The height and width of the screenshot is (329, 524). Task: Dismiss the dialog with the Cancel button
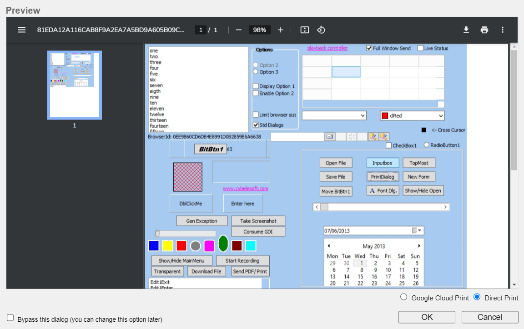pyautogui.click(x=490, y=317)
